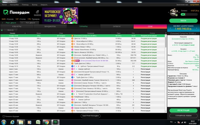Viewport: 200px width, 125px height.
Task: Open the Помощь menu
Action: (x=25, y=5)
